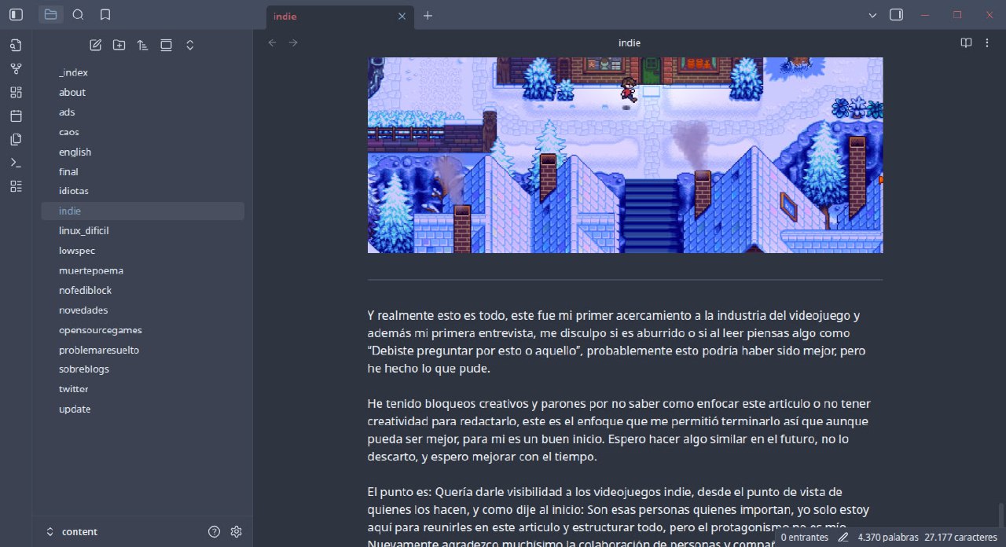Screen dimensions: 1006x547
Task: Open command palette from the ribbon
Action: point(17,163)
